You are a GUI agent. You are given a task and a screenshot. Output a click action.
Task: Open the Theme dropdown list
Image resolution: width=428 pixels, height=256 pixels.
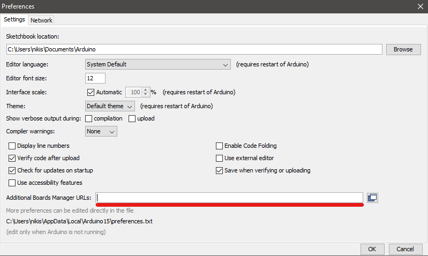click(x=110, y=106)
